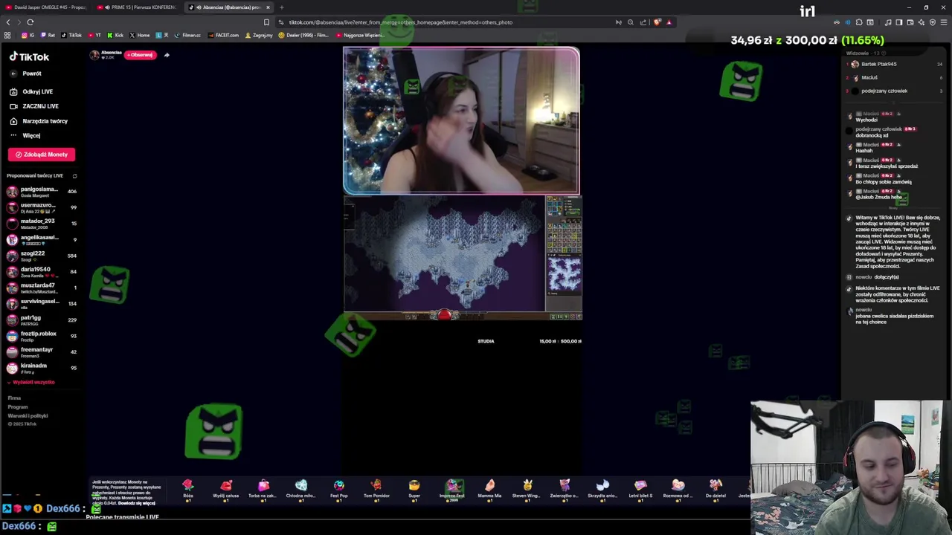This screenshot has width=952, height=535.
Task: Open browser extensions puzzle icon
Action: [859, 22]
